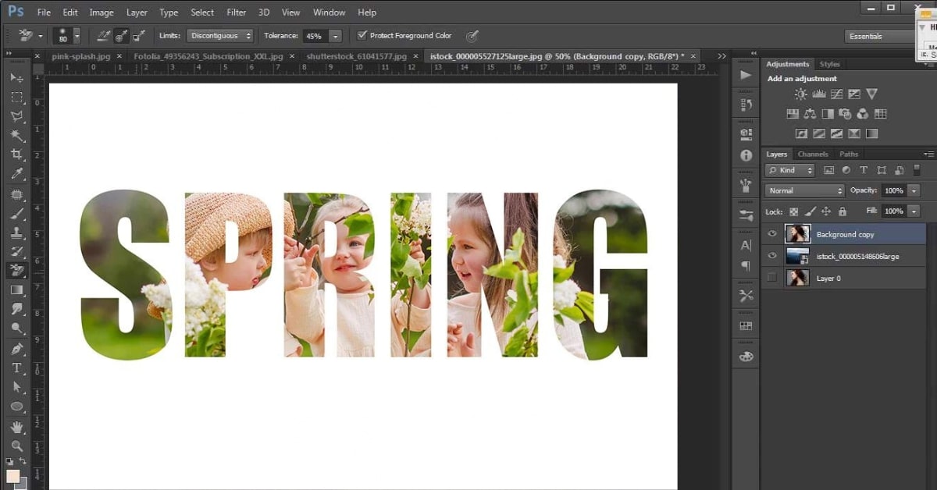The height and width of the screenshot is (490, 937).
Task: Select the Blur/Smudge tool
Action: [16, 309]
